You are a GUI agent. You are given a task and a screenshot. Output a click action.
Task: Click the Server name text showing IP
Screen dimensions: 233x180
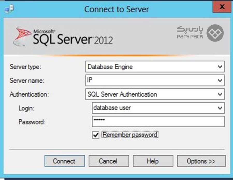(x=90, y=80)
